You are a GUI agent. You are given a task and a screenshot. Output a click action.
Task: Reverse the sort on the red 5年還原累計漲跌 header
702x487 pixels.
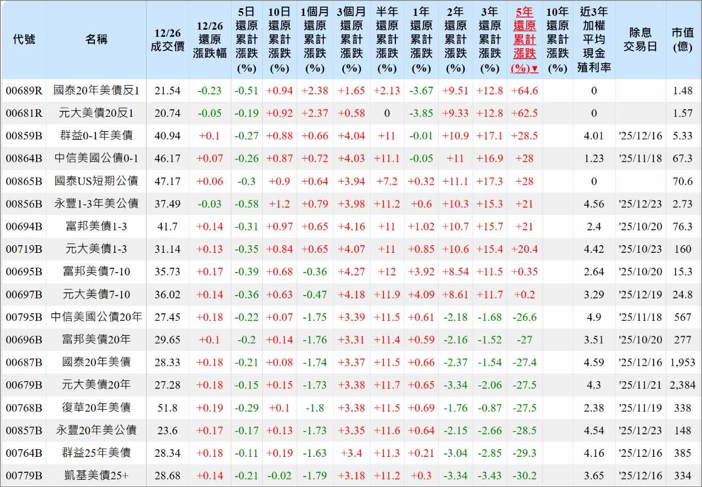click(x=524, y=39)
